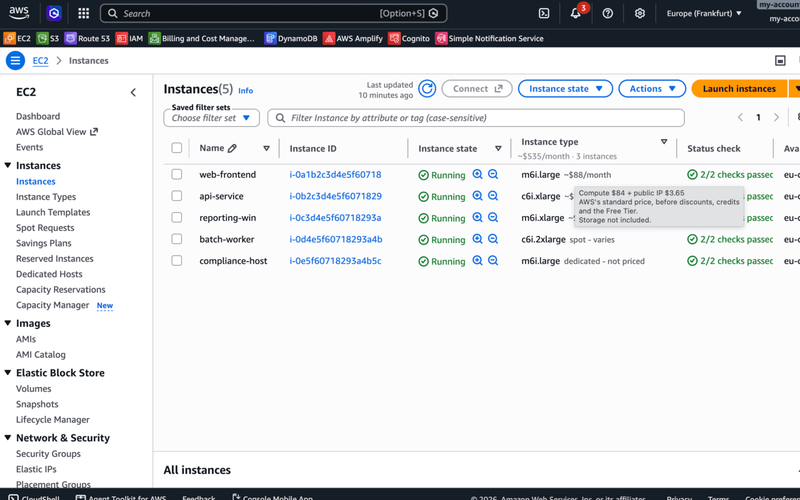Go to next page with the chevron

tap(777, 117)
